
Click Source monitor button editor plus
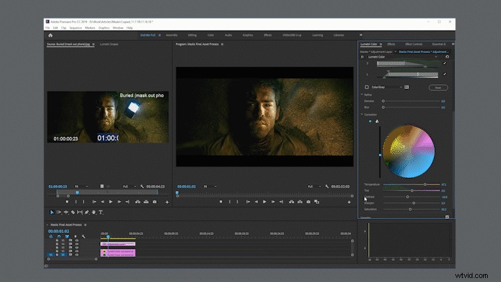(167, 202)
